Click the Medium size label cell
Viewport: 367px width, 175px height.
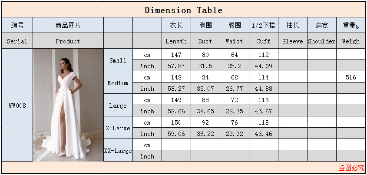[118, 83]
